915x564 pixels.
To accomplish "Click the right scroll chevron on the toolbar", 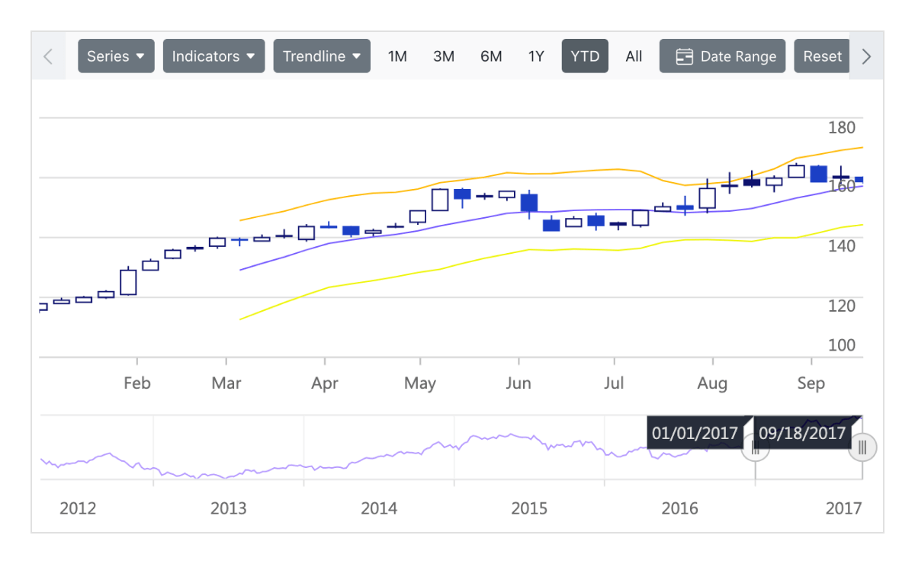I will pyautogui.click(x=866, y=56).
